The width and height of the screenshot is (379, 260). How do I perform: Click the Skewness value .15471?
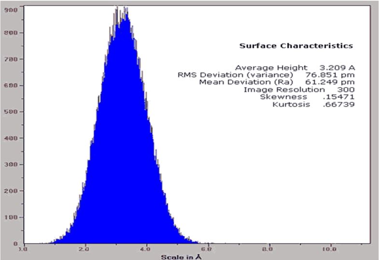338,97
